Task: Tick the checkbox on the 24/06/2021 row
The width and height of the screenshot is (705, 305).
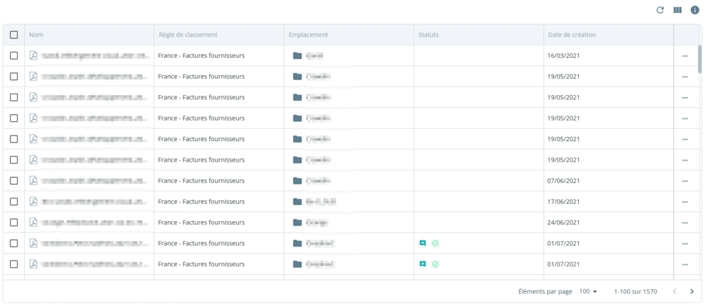Action: (x=14, y=222)
